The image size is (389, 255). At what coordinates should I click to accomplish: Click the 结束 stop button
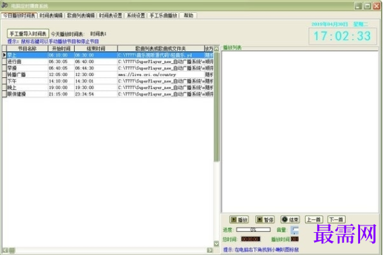pyautogui.click(x=290, y=219)
